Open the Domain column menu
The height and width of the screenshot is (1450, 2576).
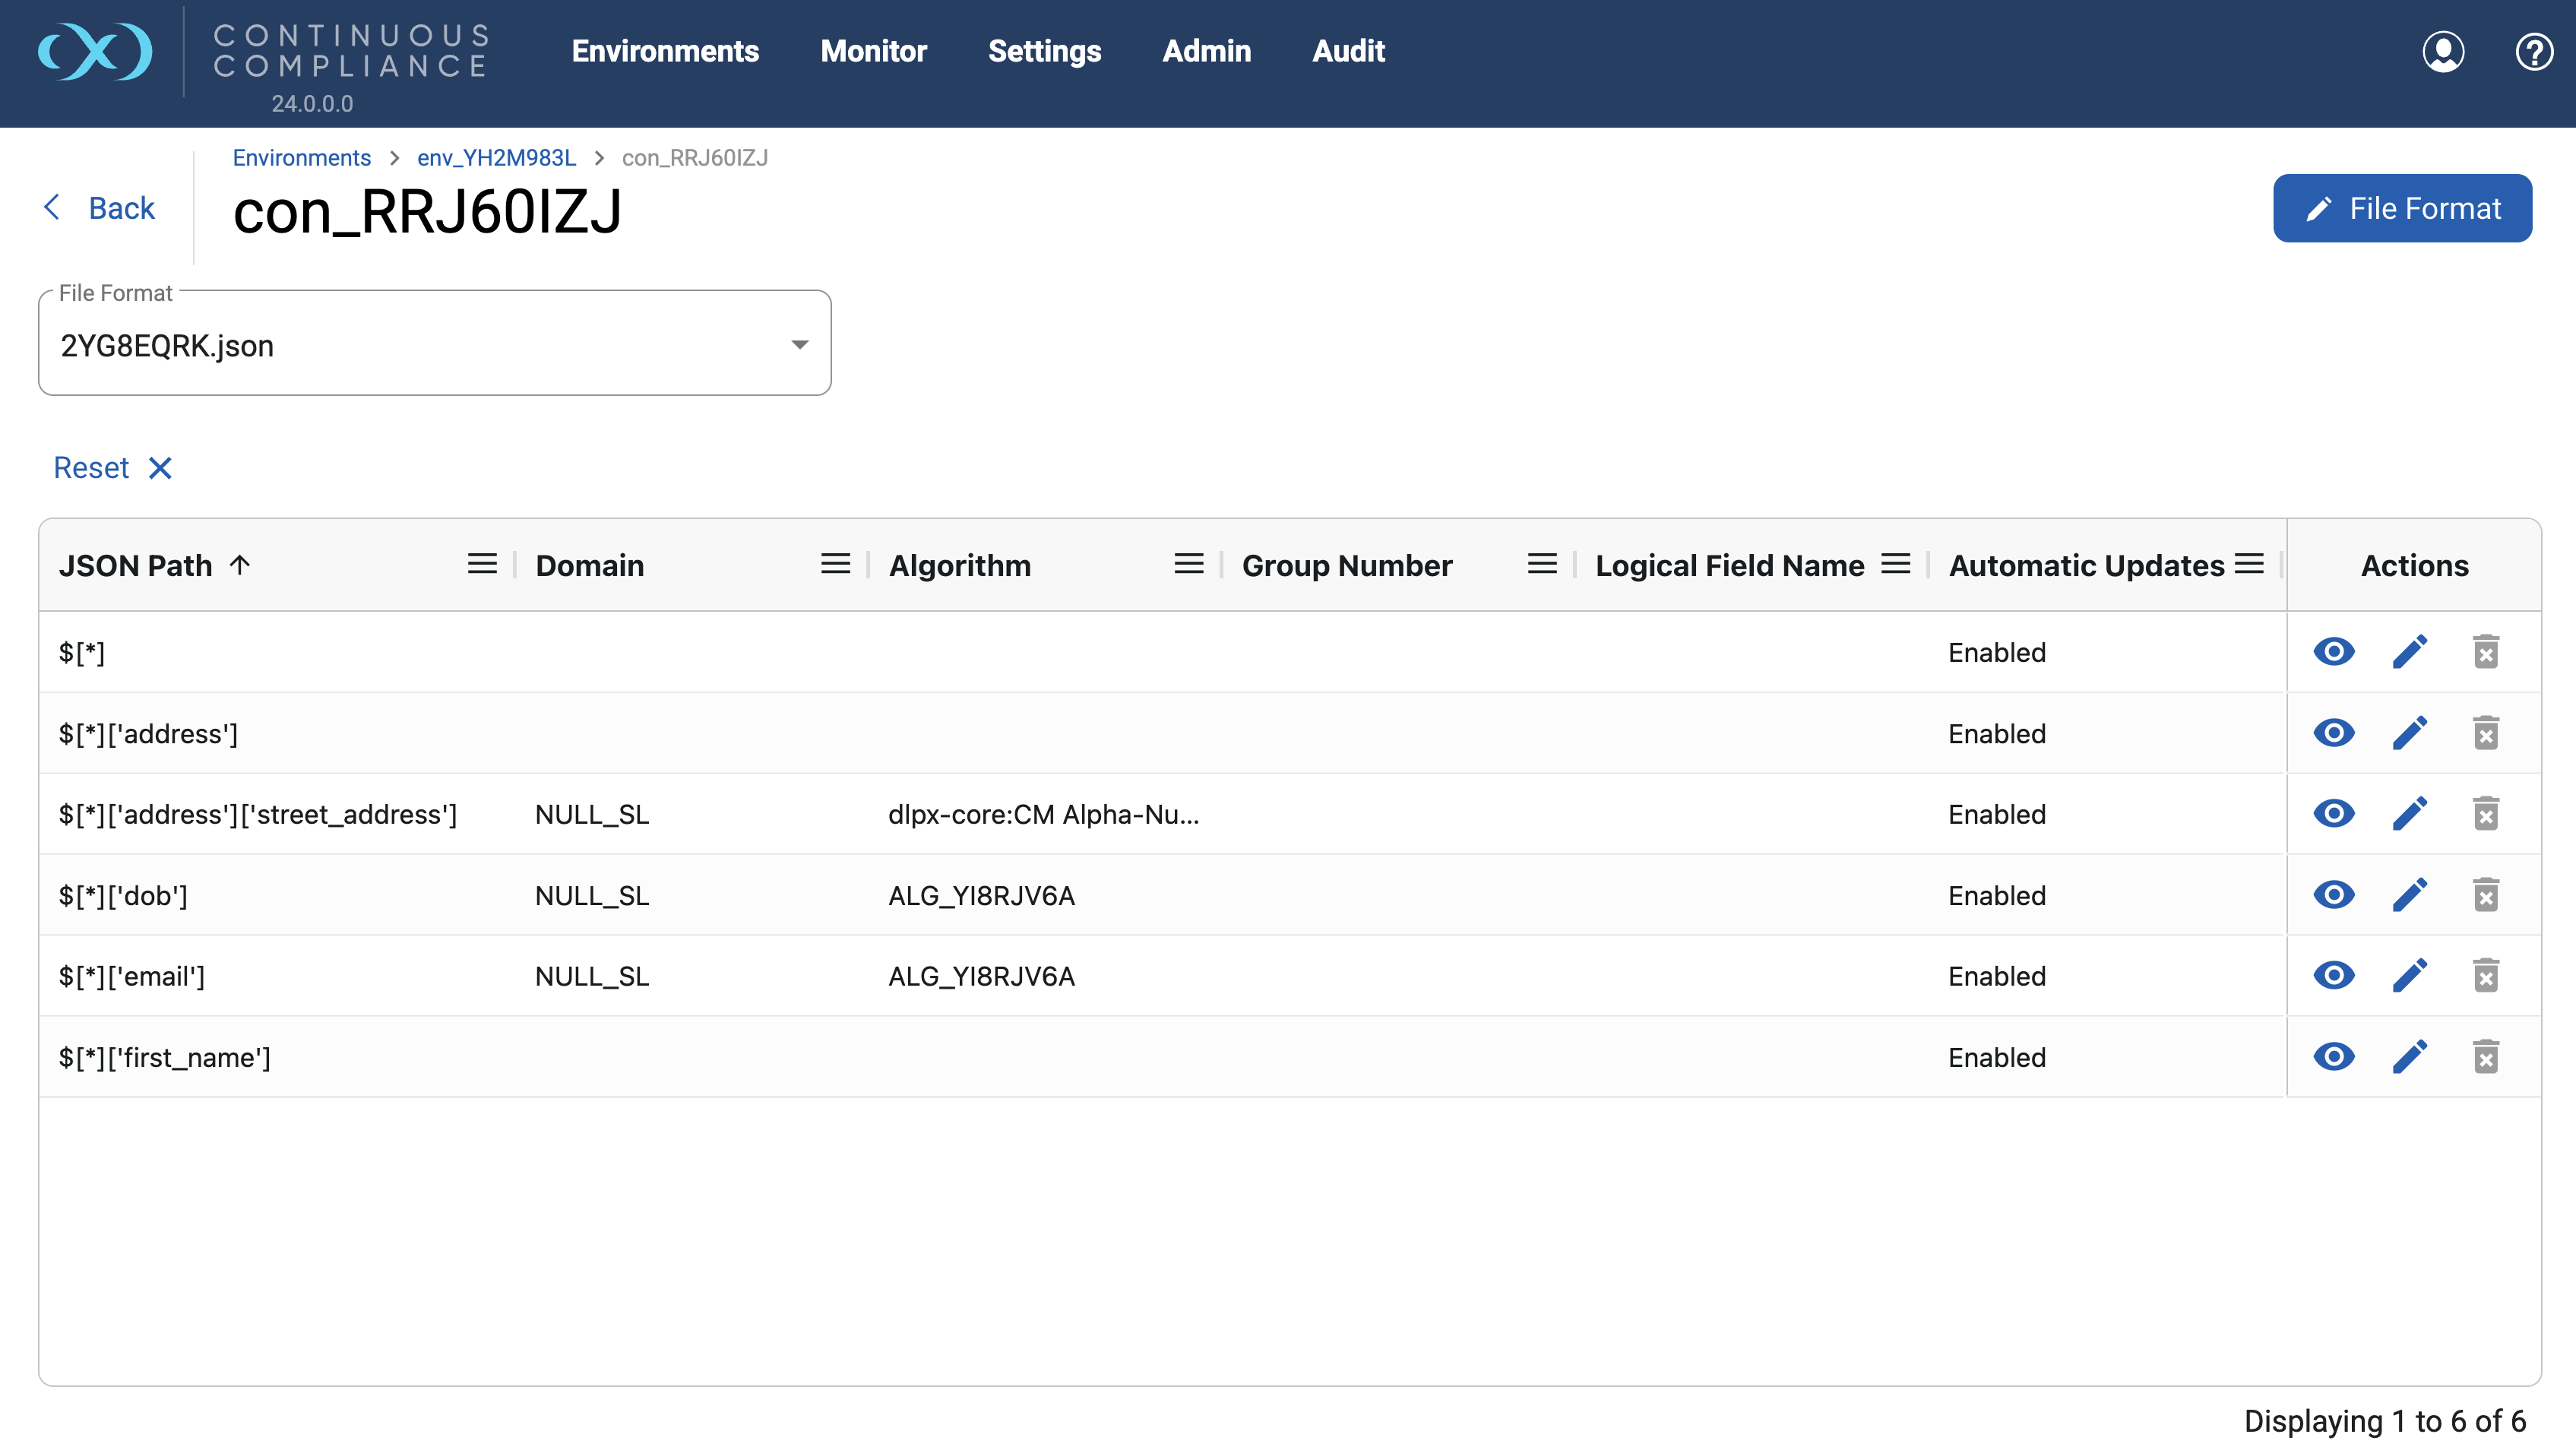[x=835, y=565]
